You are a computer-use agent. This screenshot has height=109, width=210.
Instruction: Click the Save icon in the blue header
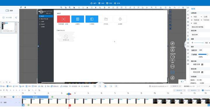pyautogui.click(x=107, y=3)
